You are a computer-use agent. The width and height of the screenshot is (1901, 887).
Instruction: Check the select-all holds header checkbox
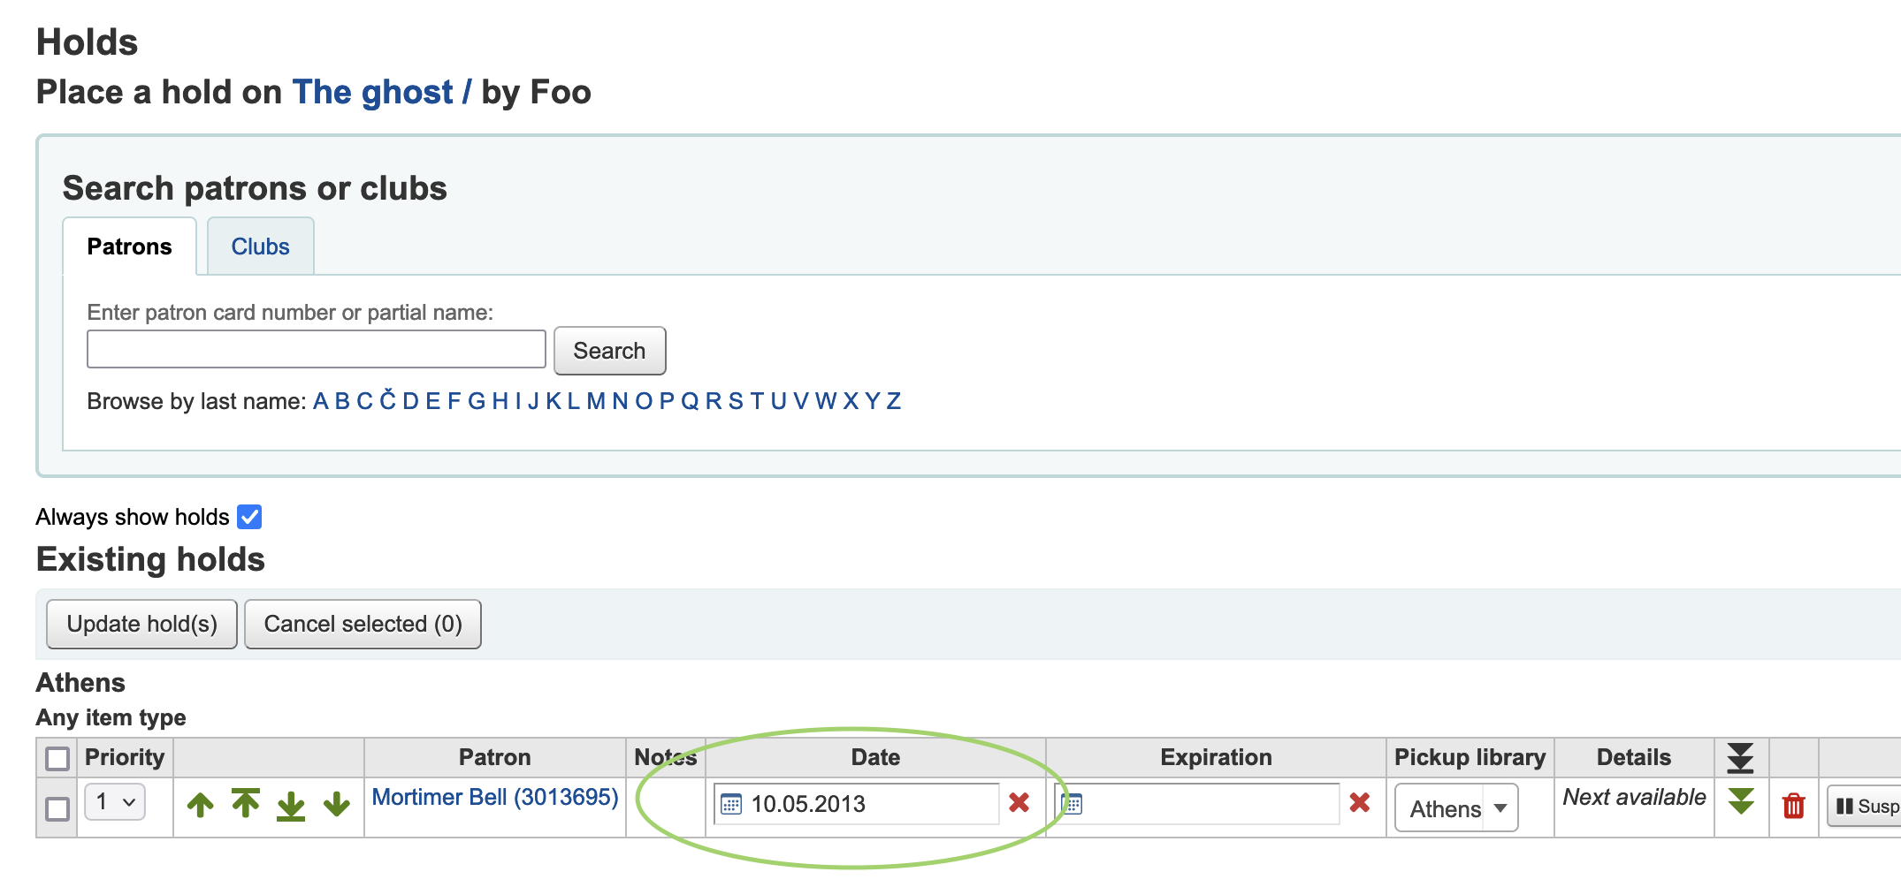click(x=57, y=758)
